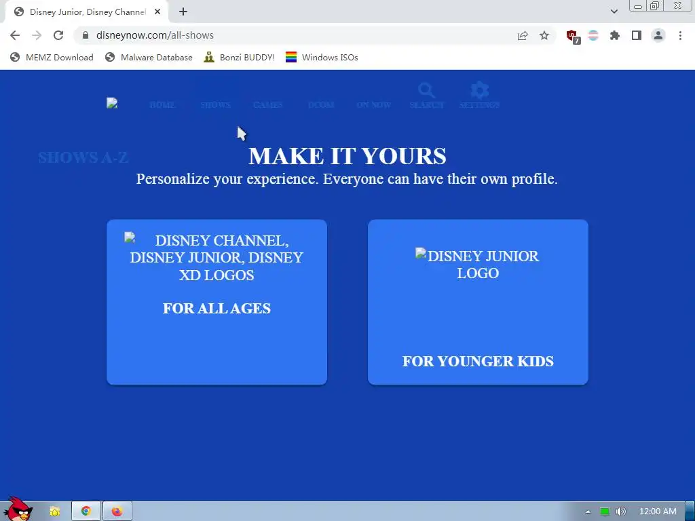Open a new browser tab

[183, 12]
